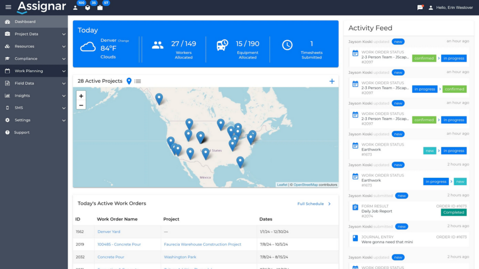Change the weather city from Denver
The width and height of the screenshot is (479, 269).
click(123, 41)
